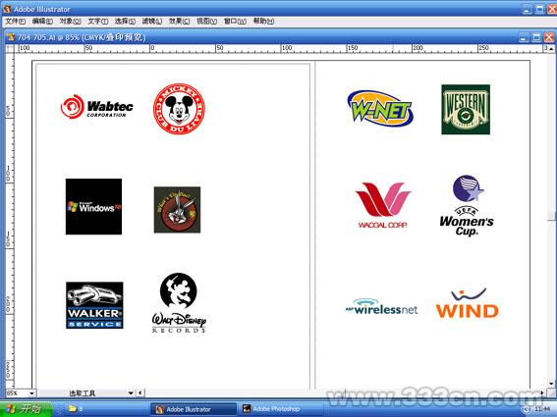Screen dimensions: 557x417
Task: Select the Walt Disney Records logo
Action: point(179,303)
